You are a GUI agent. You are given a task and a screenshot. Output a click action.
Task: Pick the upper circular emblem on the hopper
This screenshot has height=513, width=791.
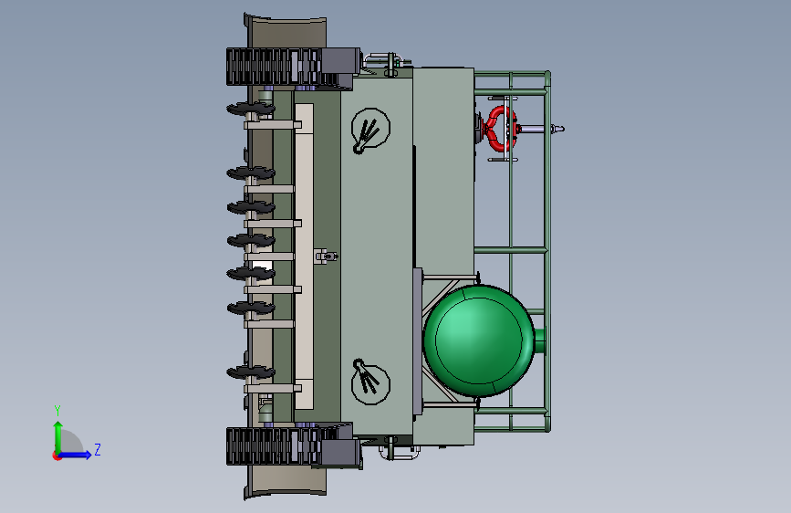coord(370,130)
